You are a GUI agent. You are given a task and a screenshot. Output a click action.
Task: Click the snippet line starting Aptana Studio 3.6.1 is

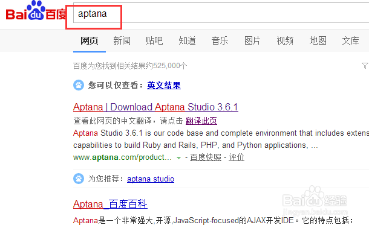[221, 133]
